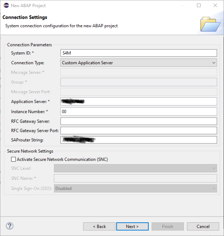The width and height of the screenshot is (224, 236).
Task: Open the Connection Type dropdown
Action: pyautogui.click(x=139, y=62)
